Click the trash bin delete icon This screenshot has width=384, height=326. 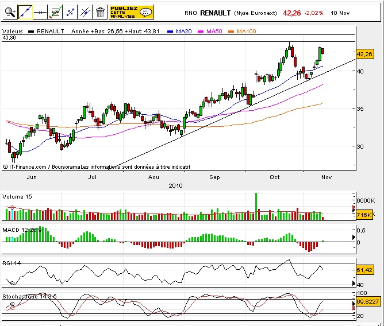click(x=100, y=12)
